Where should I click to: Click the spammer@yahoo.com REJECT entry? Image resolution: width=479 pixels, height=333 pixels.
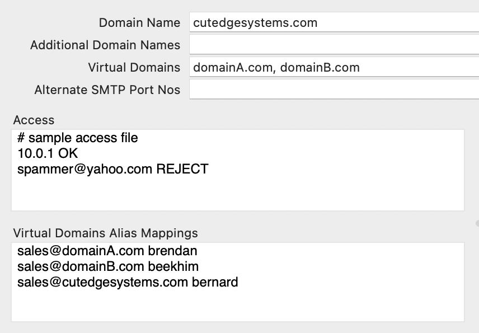[112, 168]
